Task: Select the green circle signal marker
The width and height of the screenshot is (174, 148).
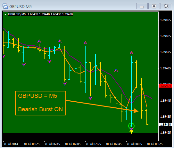Action: [131, 126]
